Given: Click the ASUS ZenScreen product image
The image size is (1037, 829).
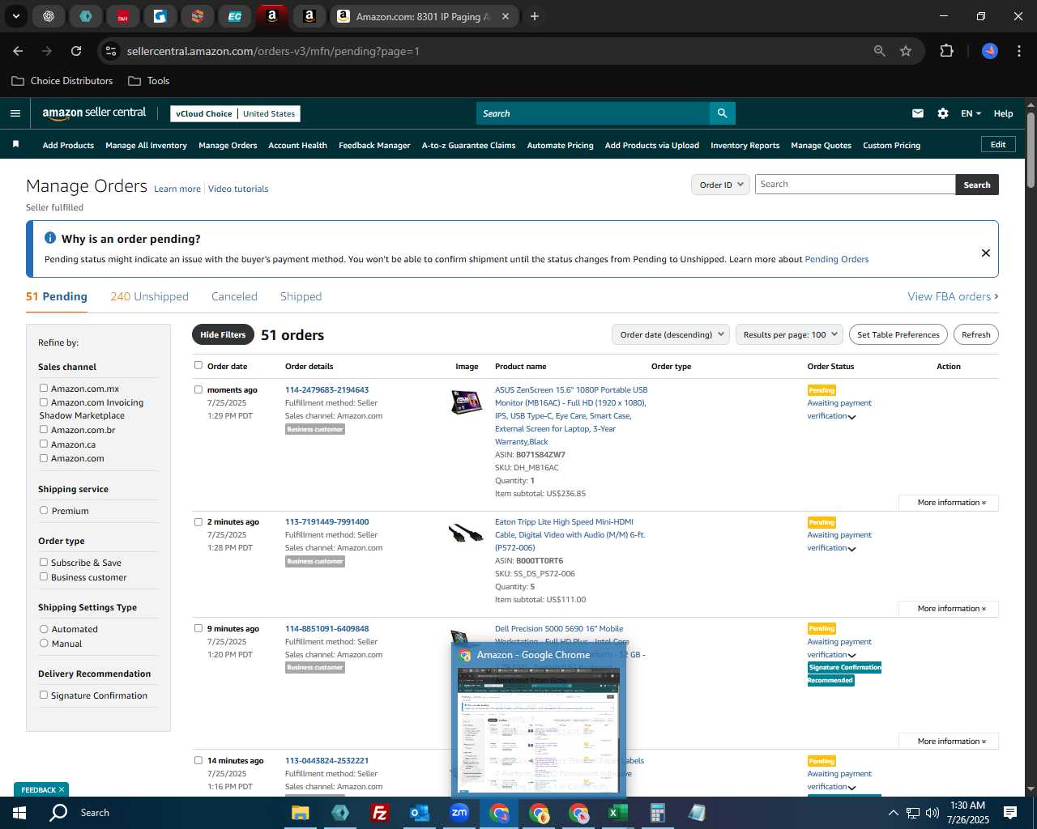Looking at the screenshot, I should coord(467,402).
